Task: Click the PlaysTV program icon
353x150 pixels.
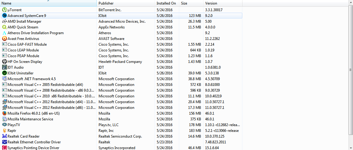Action: (x=5, y=125)
